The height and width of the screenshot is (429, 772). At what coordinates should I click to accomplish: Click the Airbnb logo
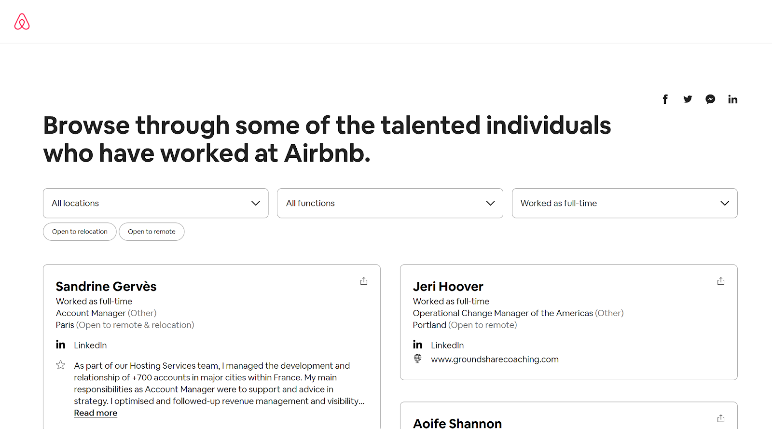click(22, 22)
